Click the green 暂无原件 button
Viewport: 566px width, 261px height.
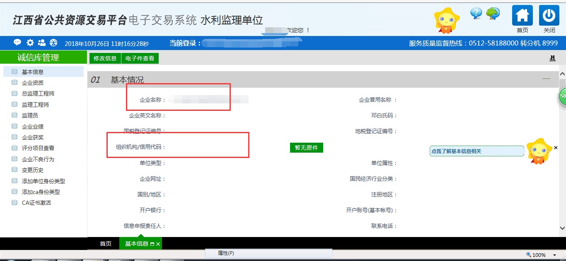(306, 148)
